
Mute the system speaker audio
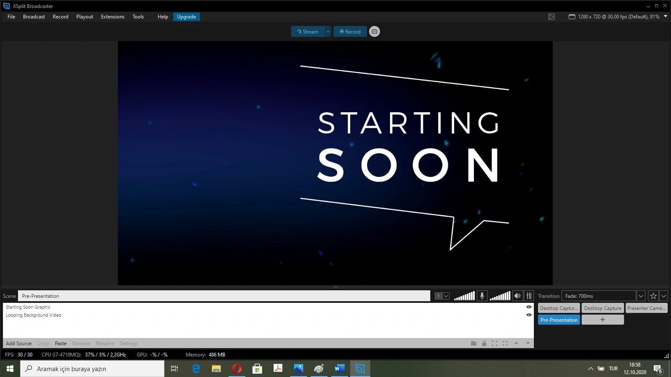point(518,296)
